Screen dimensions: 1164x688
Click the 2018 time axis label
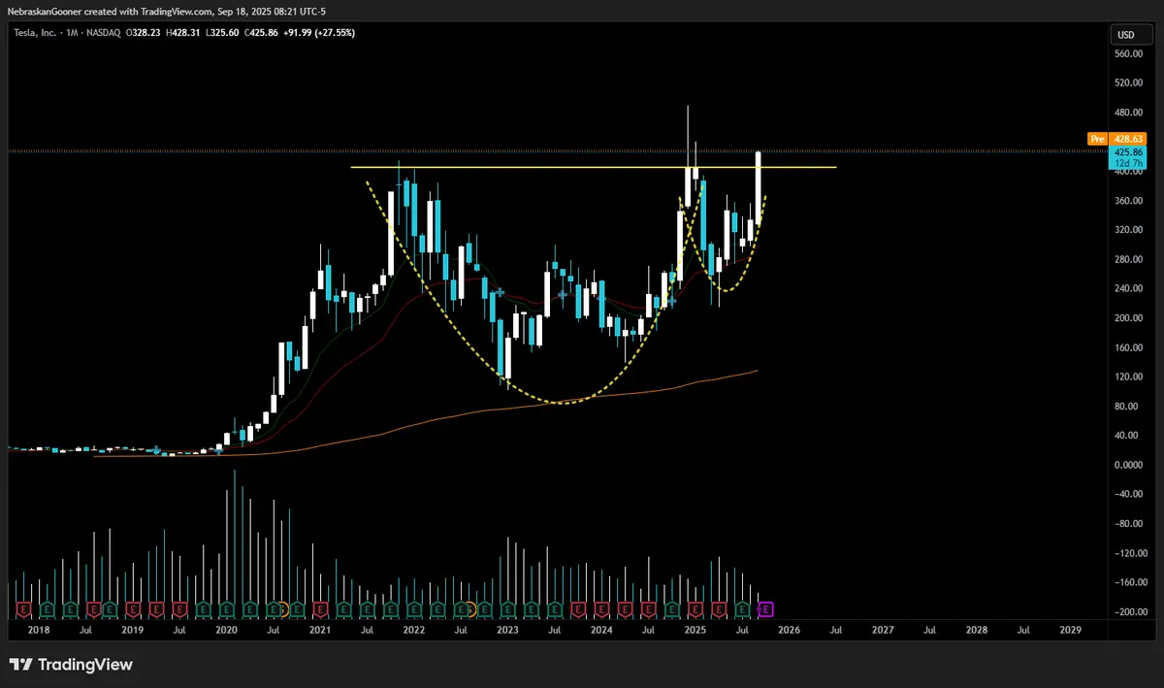(39, 630)
